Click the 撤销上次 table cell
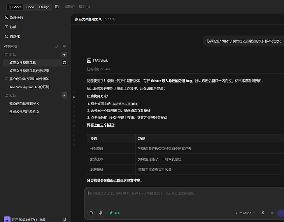The height and width of the screenshot is (222, 284). click(111, 159)
